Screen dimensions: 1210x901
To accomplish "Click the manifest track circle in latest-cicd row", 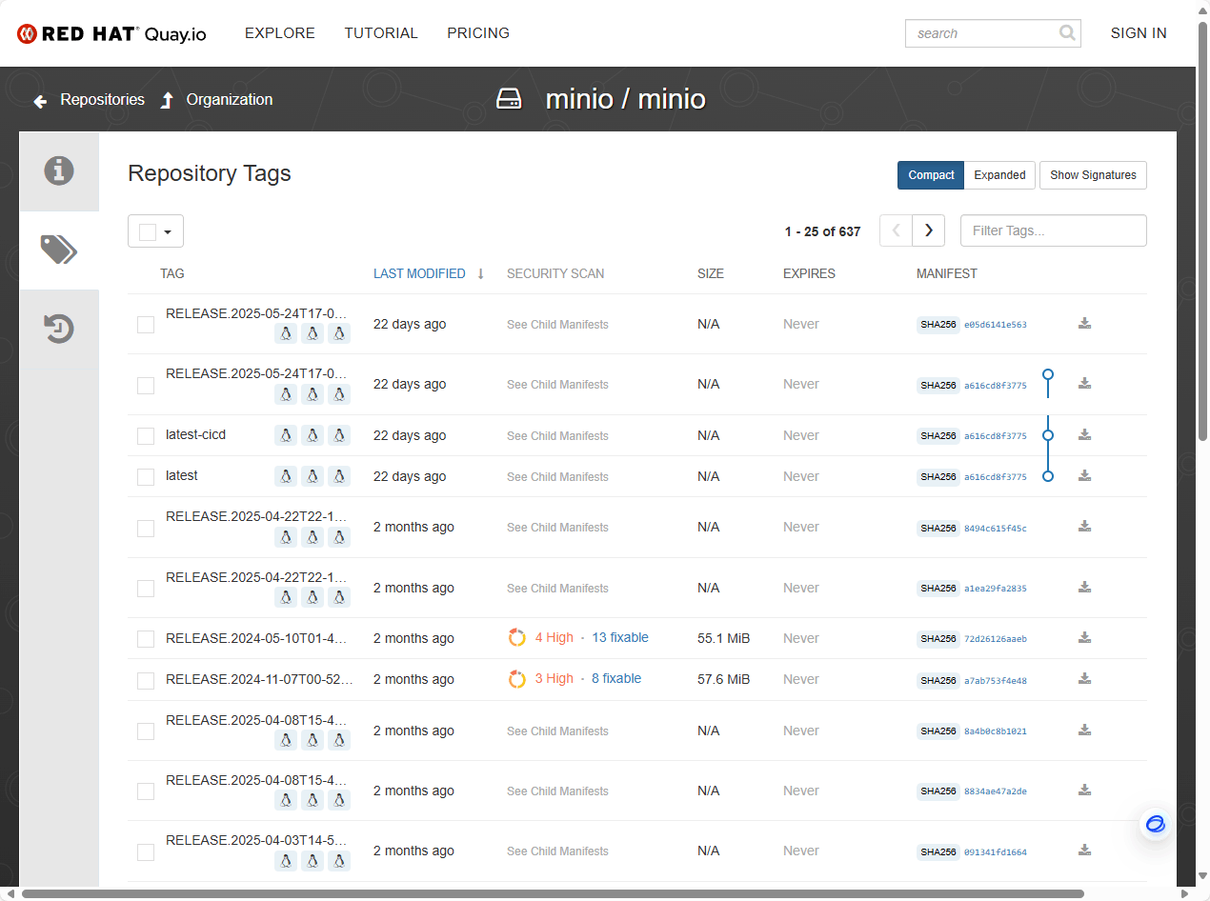I will coord(1048,435).
